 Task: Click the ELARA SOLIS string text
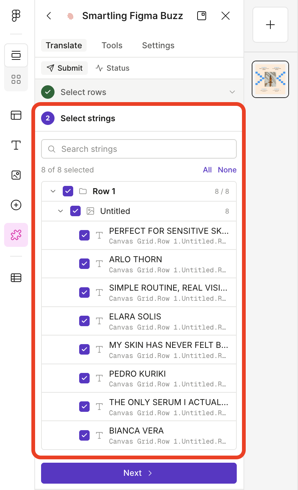point(135,316)
